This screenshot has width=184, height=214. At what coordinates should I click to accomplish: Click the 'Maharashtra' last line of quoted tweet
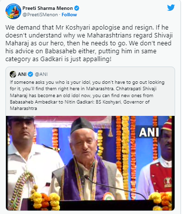[23, 108]
